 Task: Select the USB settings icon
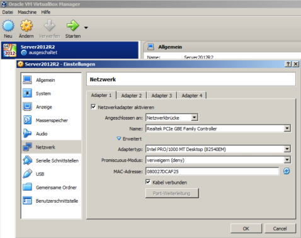coord(28,174)
